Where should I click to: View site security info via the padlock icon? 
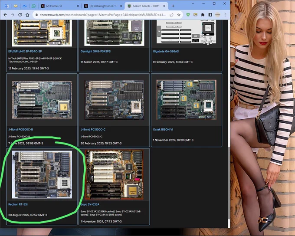click(36, 15)
